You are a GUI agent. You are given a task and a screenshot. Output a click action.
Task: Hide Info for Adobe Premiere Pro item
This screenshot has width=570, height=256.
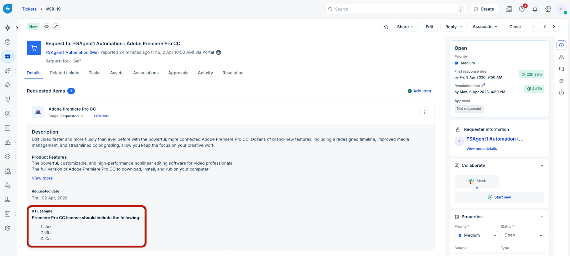(x=102, y=116)
